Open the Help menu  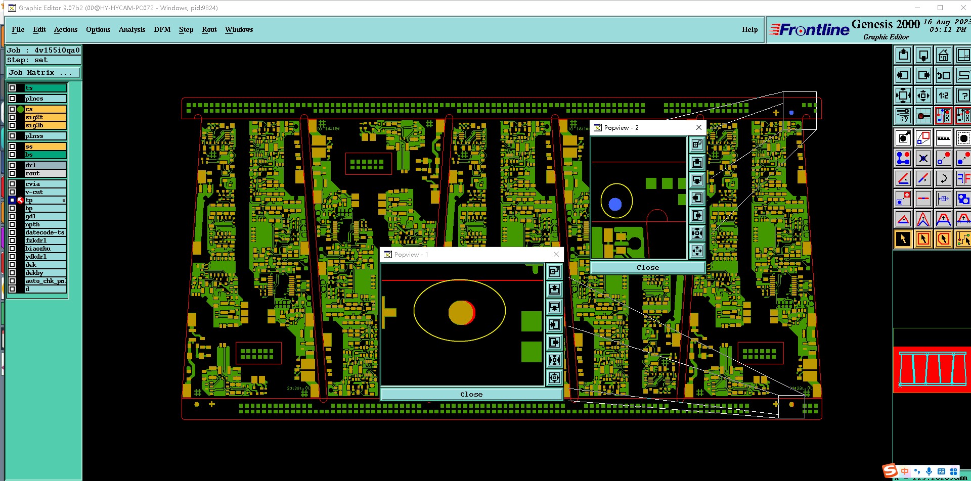pyautogui.click(x=750, y=29)
